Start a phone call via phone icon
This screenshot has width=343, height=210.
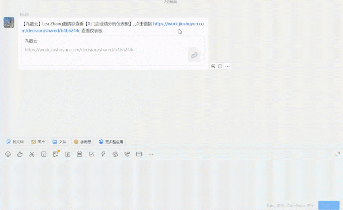[x=127, y=154]
